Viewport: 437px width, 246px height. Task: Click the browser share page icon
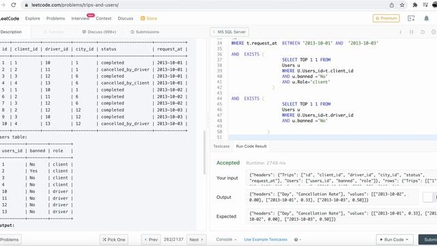click(x=391, y=5)
